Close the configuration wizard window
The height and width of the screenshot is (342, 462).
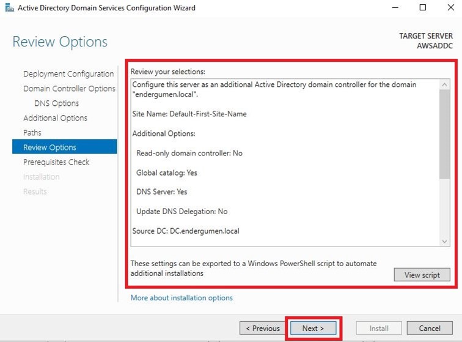pyautogui.click(x=450, y=8)
